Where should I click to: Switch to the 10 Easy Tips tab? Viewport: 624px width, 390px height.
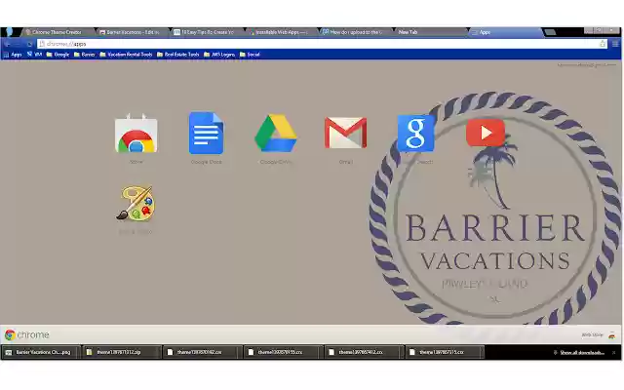coord(207,32)
